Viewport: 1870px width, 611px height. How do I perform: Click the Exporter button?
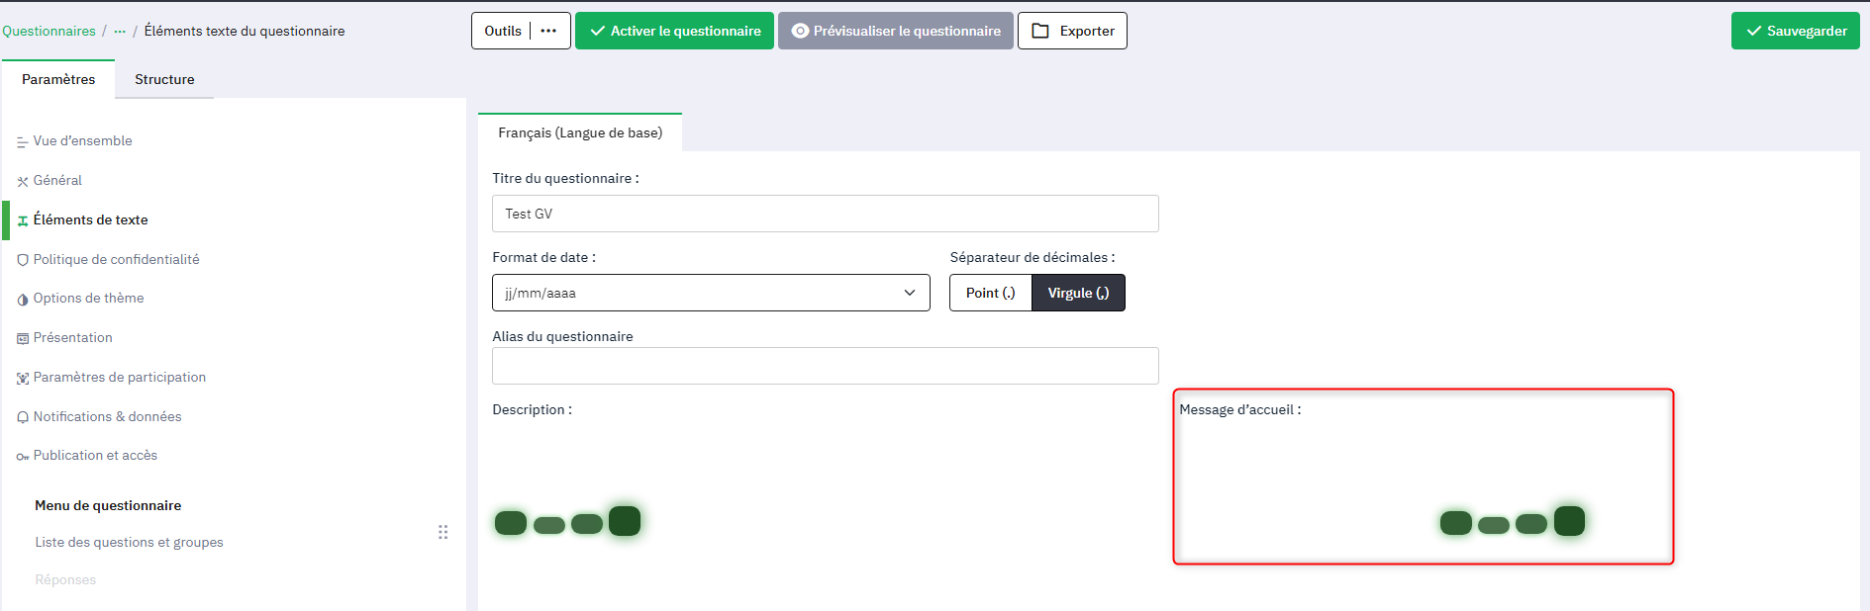[1072, 31]
